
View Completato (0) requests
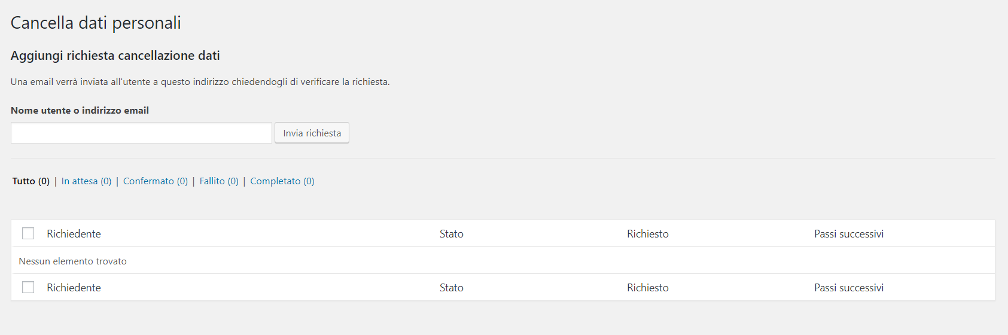[282, 181]
